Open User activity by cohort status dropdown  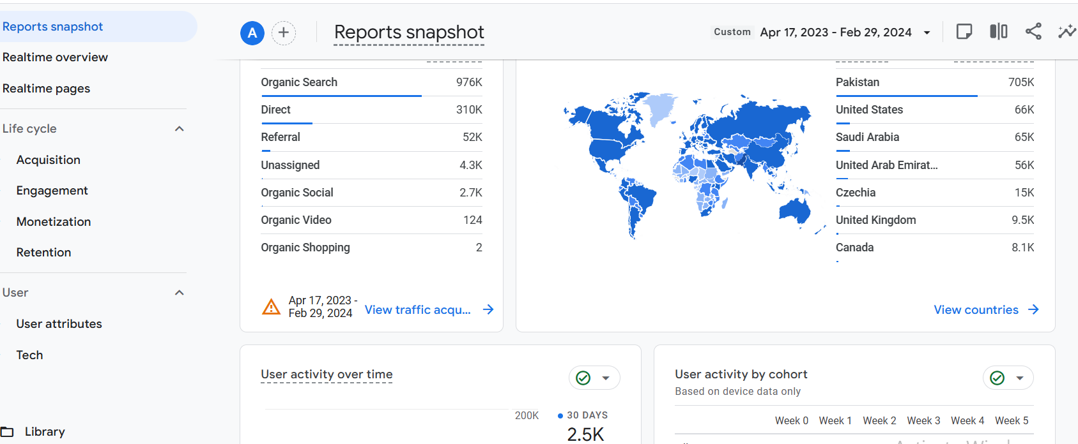coord(1020,378)
